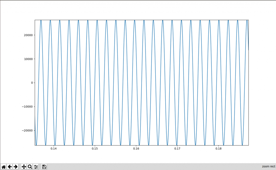This screenshot has height=170, width=276.
Task: Click the 0.18 x-axis tick label
Action: click(218, 148)
